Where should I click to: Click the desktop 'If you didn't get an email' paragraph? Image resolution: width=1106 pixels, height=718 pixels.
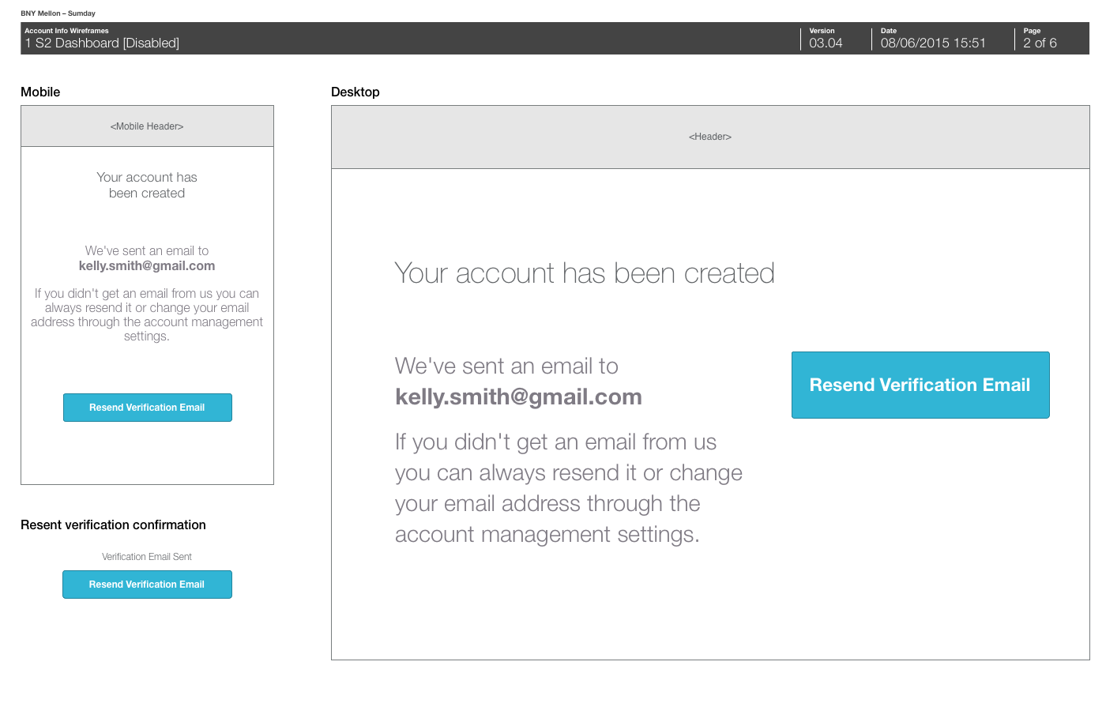pyautogui.click(x=569, y=488)
